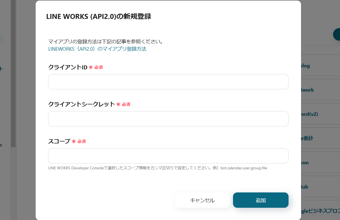Click the スコープ field label
The width and height of the screenshot is (340, 220).
(x=59, y=141)
